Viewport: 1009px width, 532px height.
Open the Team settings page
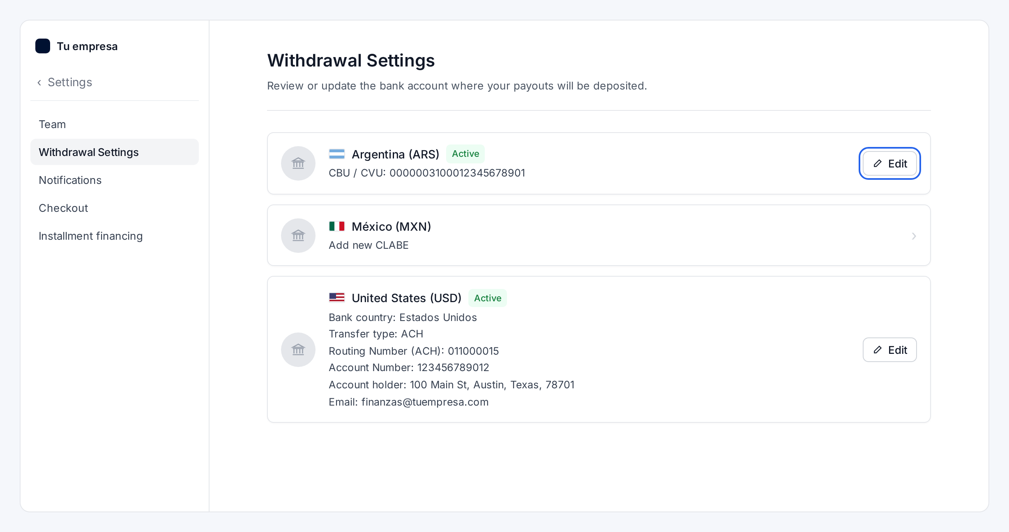(115, 124)
